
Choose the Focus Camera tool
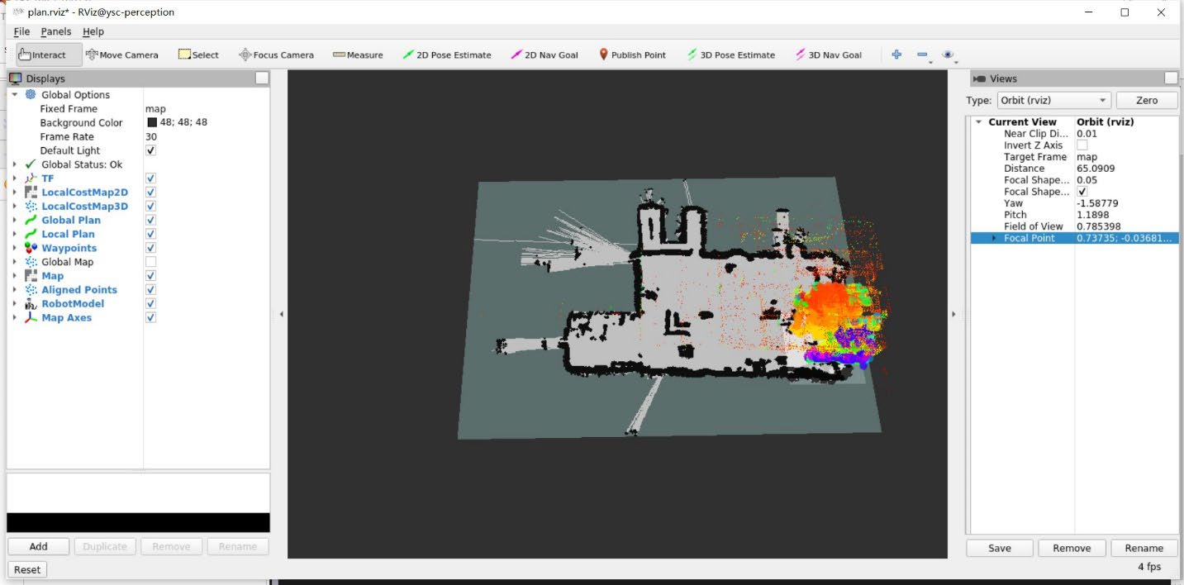tap(276, 55)
